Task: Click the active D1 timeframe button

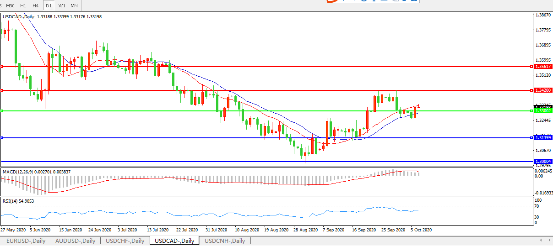Action: pyautogui.click(x=49, y=5)
